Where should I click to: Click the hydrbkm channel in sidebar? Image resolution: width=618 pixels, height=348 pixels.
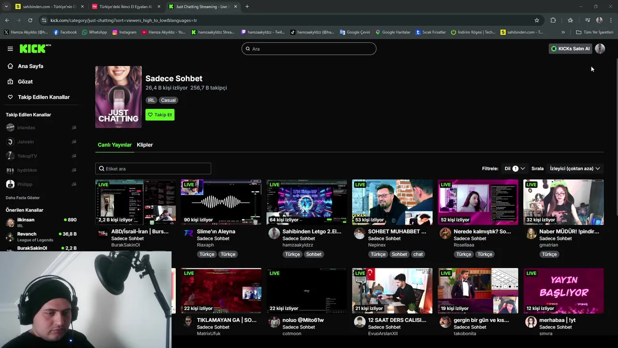click(41, 170)
